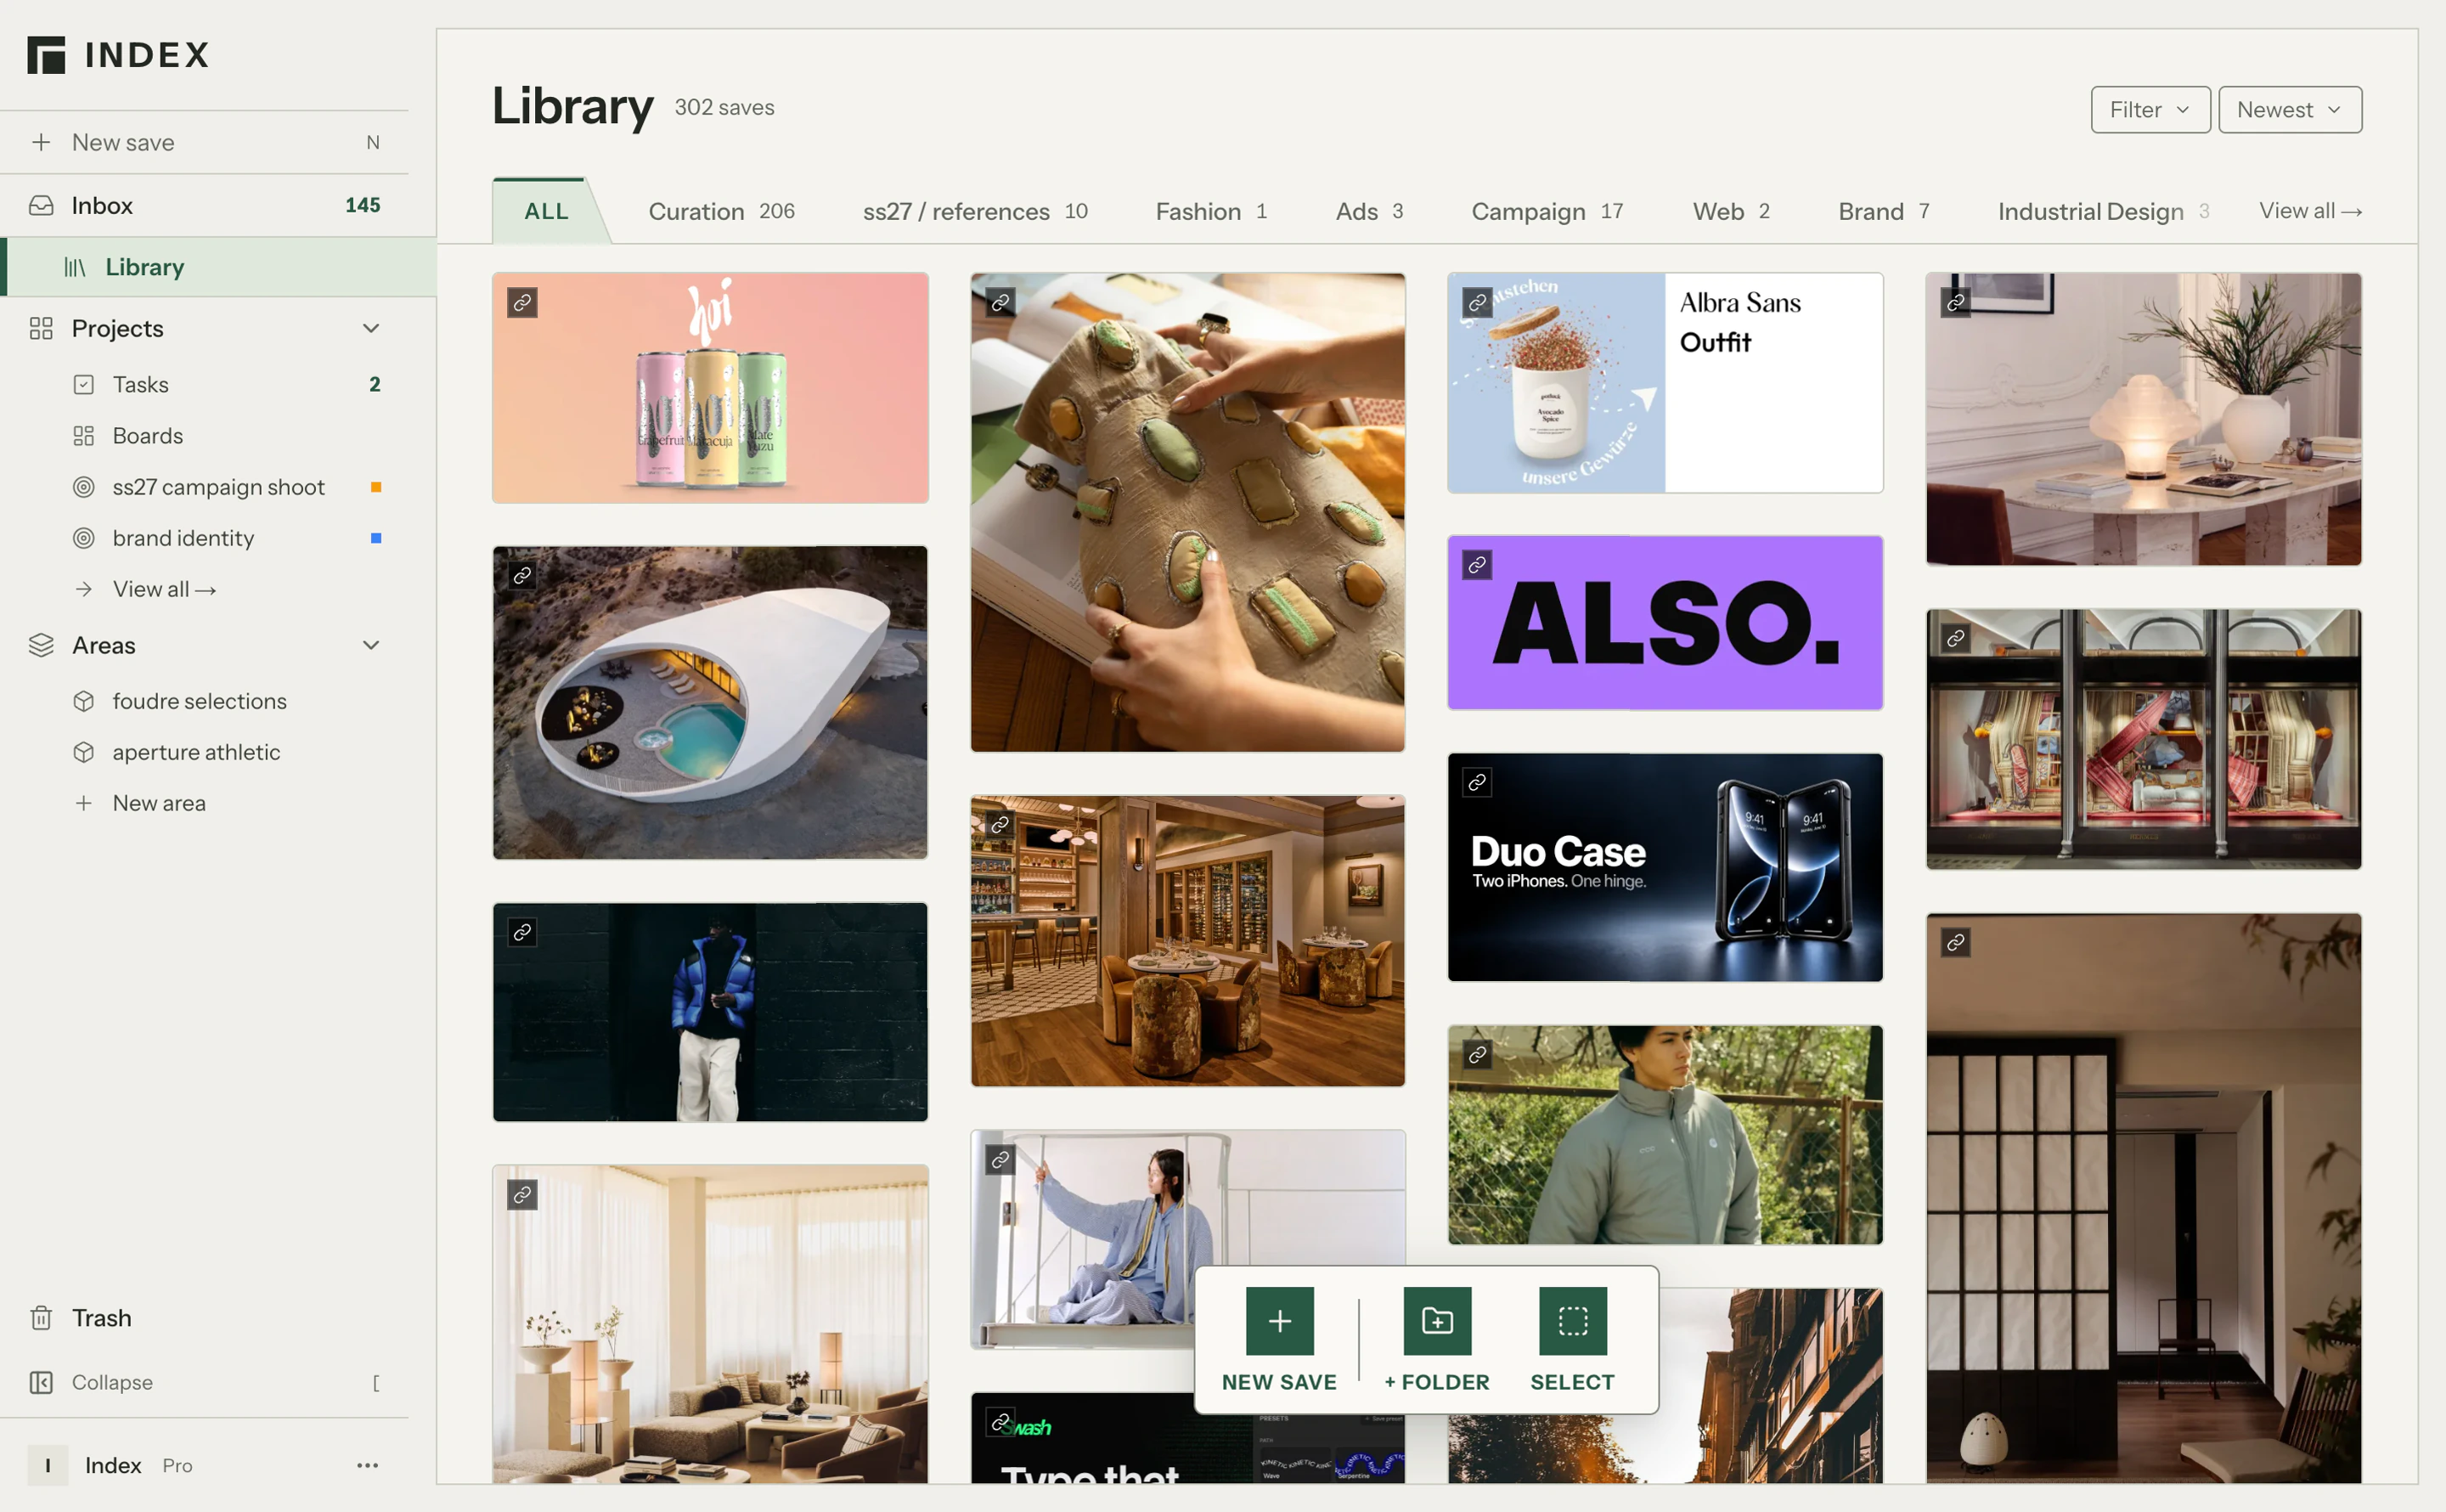Click blue swatch beside brand identity

pyautogui.click(x=376, y=538)
